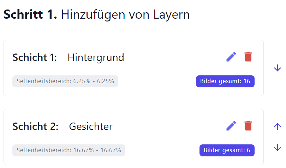The height and width of the screenshot is (168, 286).
Task: Move Schicht 1 down with arrow
Action: 277,68
